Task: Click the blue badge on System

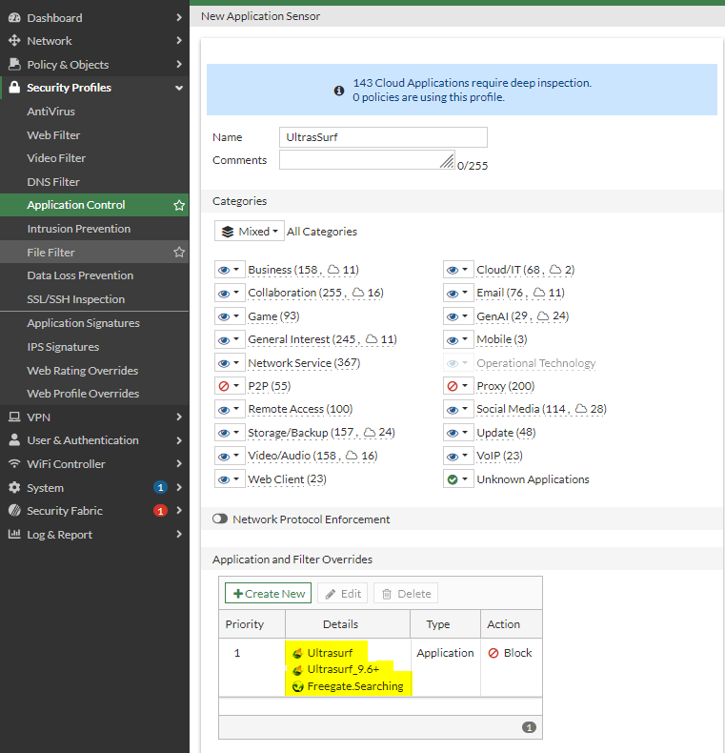Action: pyautogui.click(x=160, y=487)
